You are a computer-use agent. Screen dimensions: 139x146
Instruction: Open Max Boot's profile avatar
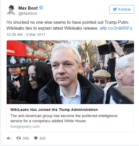tap(11, 10)
